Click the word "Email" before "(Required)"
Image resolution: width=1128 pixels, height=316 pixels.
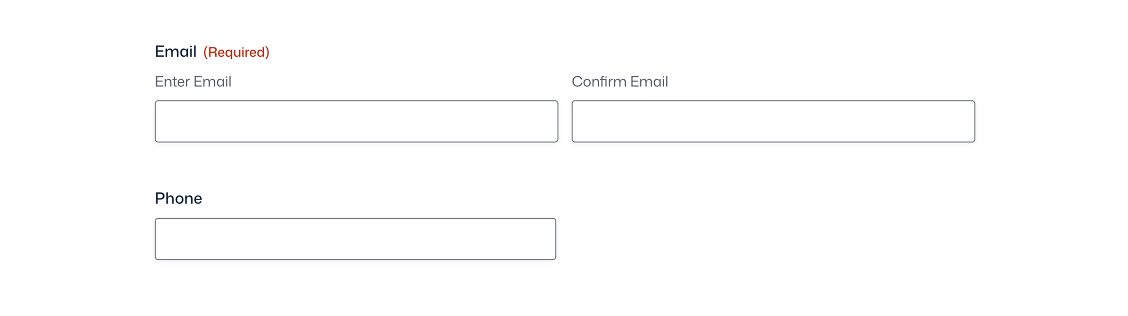point(176,52)
